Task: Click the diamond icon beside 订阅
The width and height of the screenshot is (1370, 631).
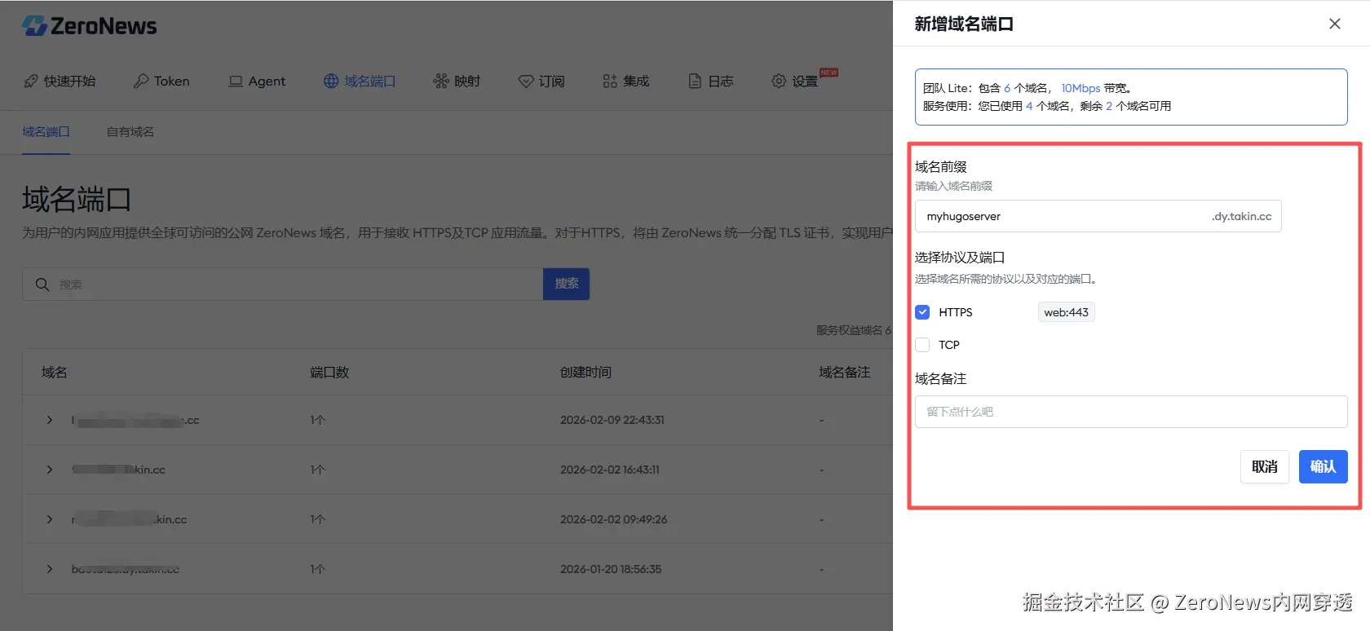Action: 526,82
